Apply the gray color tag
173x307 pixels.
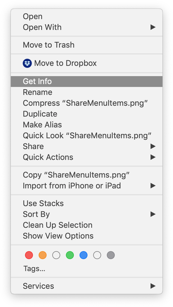111,255
